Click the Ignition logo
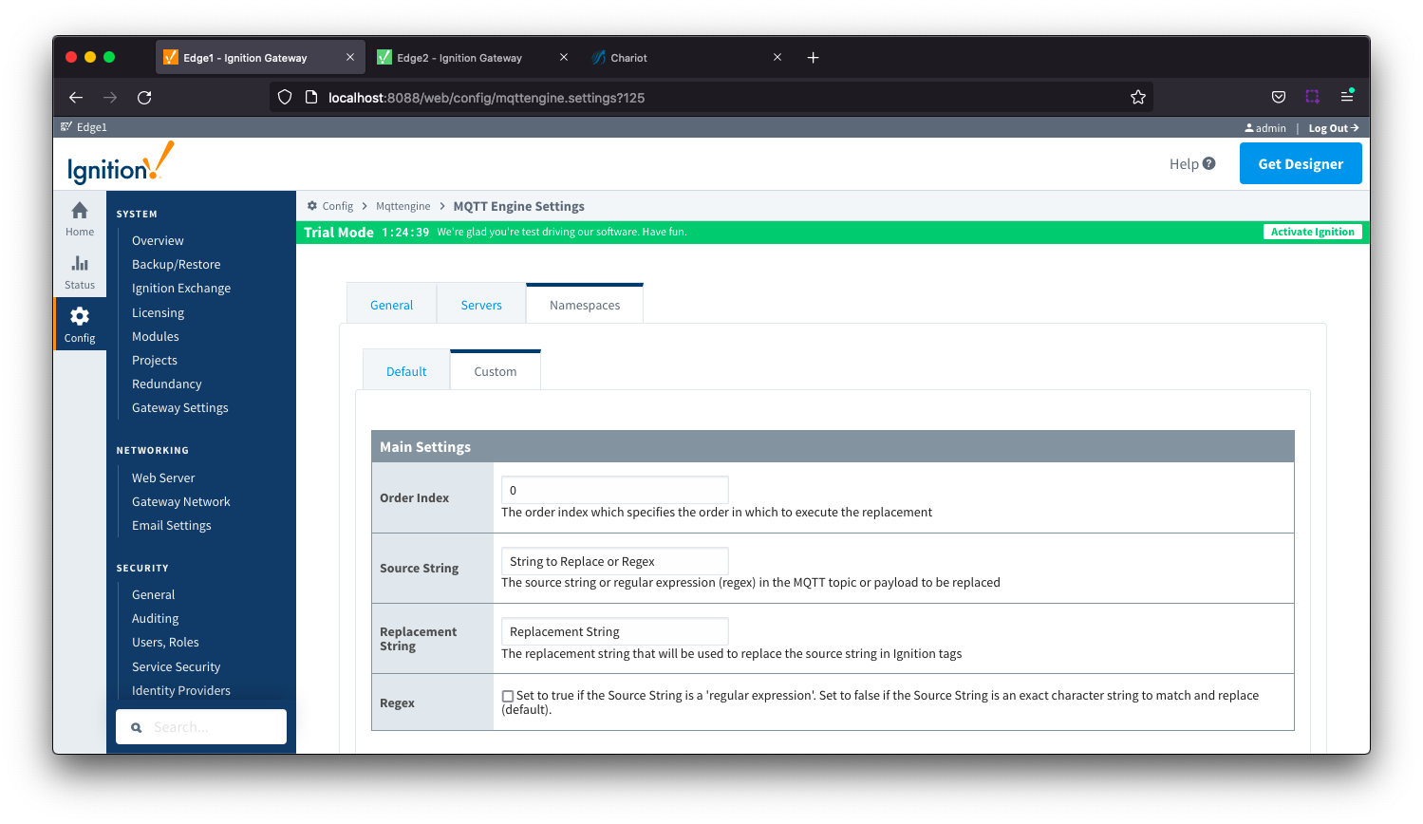This screenshot has width=1423, height=824. 121,163
